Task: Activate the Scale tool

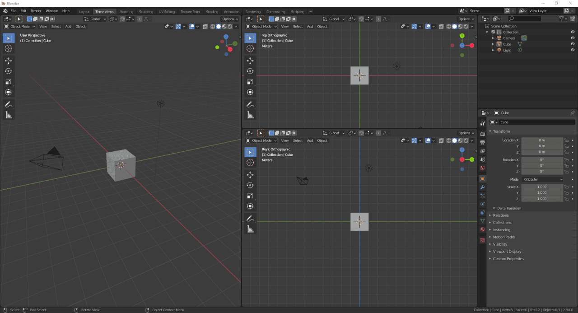Action: pos(8,81)
